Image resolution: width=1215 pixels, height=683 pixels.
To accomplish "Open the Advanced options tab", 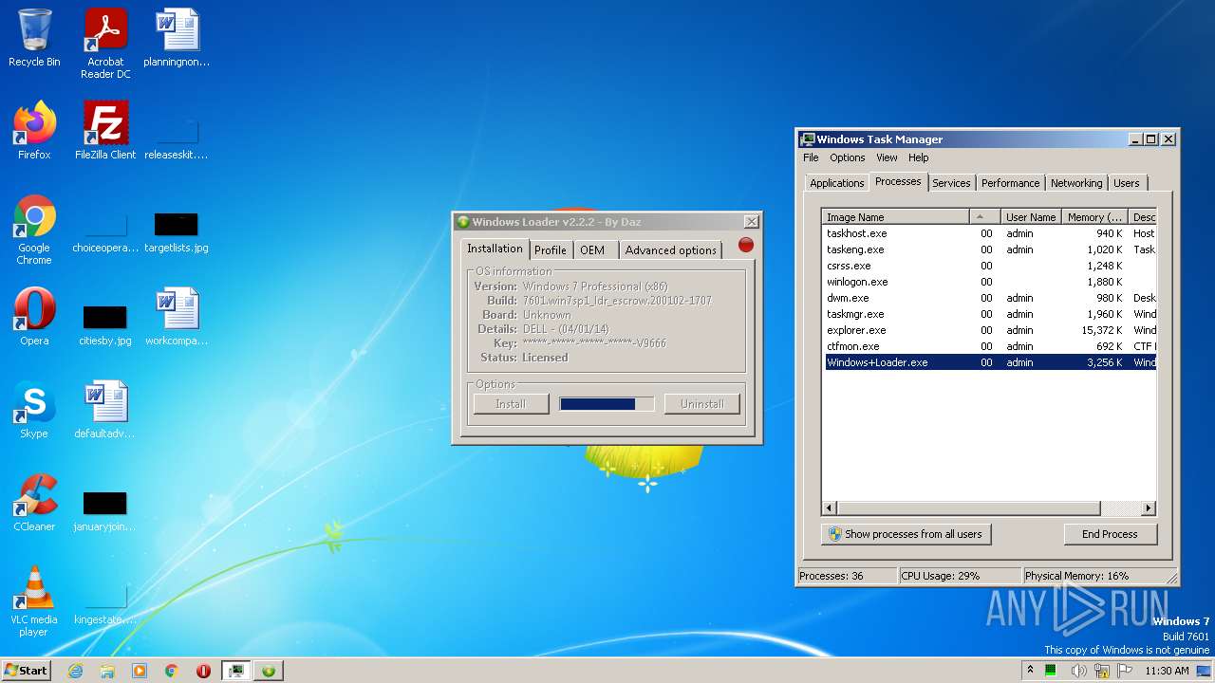I will tap(670, 250).
